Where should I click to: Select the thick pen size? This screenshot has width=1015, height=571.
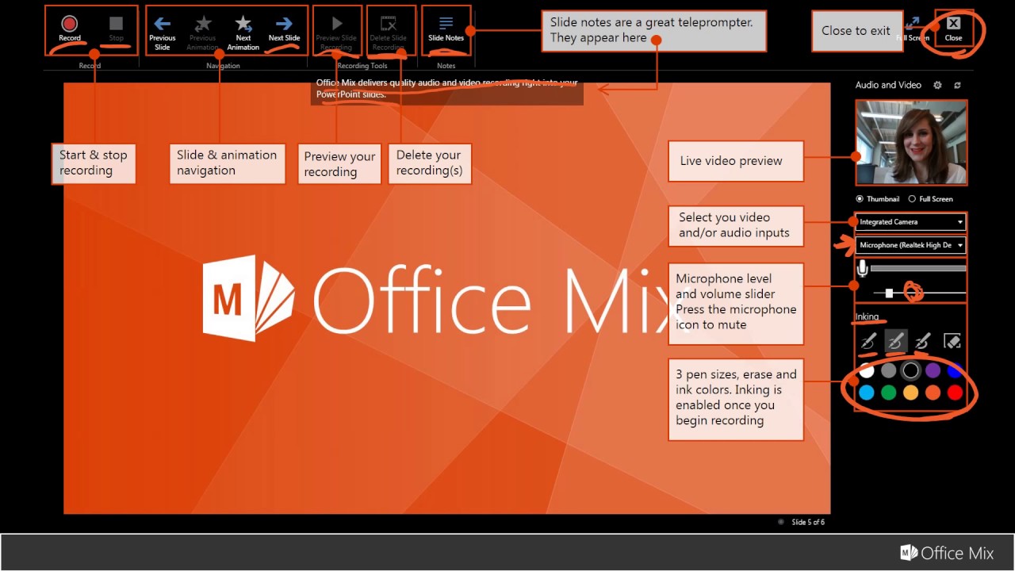pyautogui.click(x=922, y=341)
